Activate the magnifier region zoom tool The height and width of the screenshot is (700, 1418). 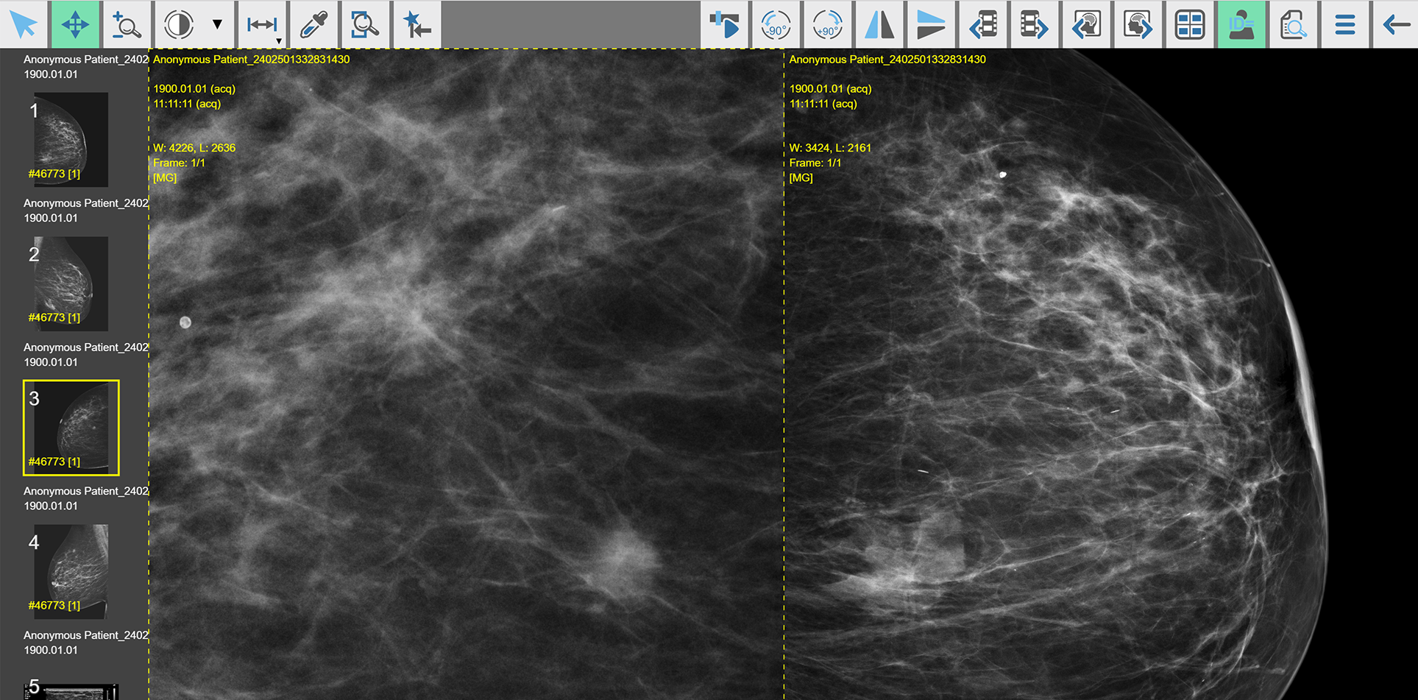(365, 24)
